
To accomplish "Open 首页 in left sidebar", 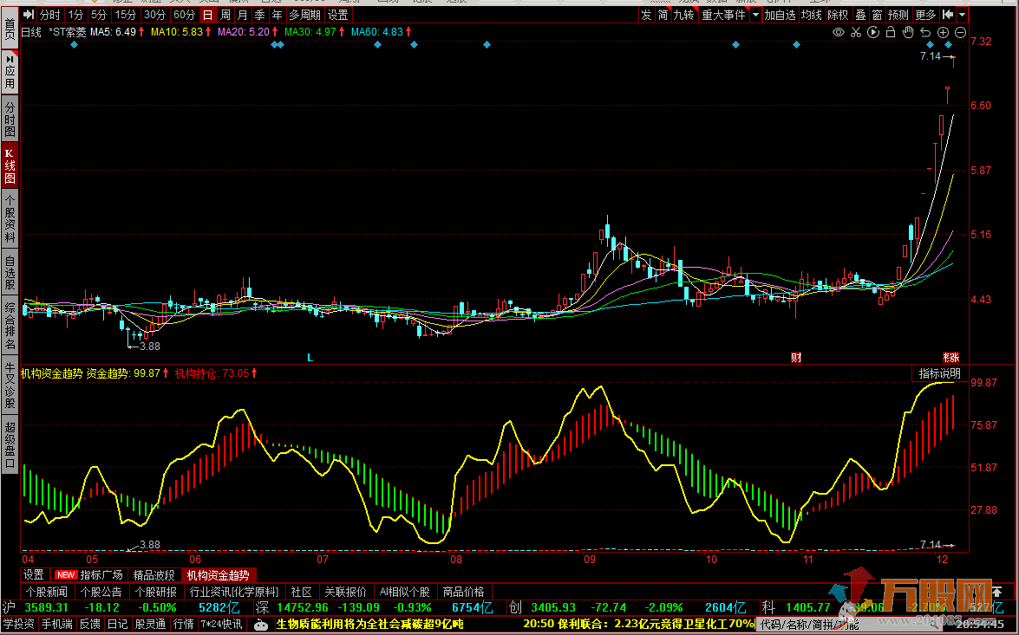I will [10, 29].
